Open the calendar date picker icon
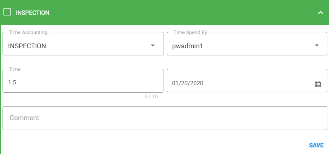329x154 pixels. pyautogui.click(x=318, y=84)
